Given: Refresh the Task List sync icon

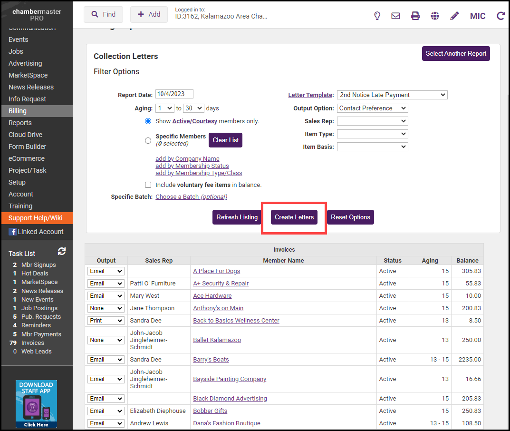Looking at the screenshot, I should 61,251.
